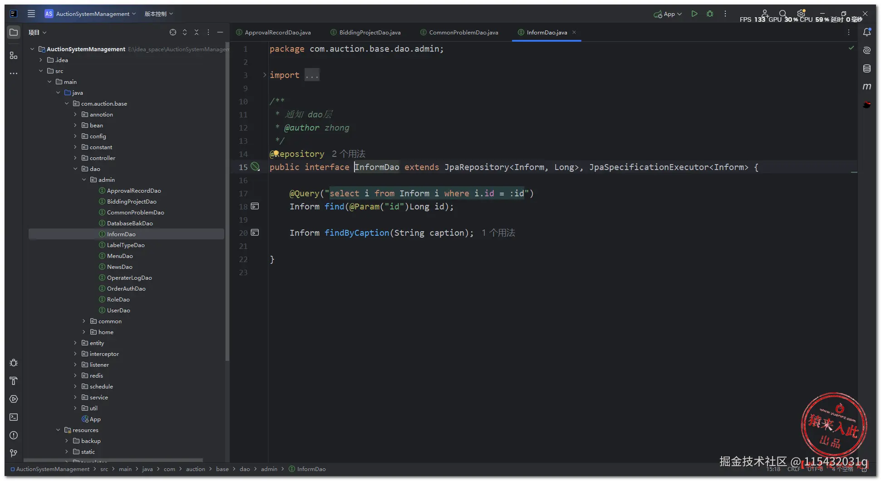
Task: Open the Problems tool window
Action: [x=14, y=435]
